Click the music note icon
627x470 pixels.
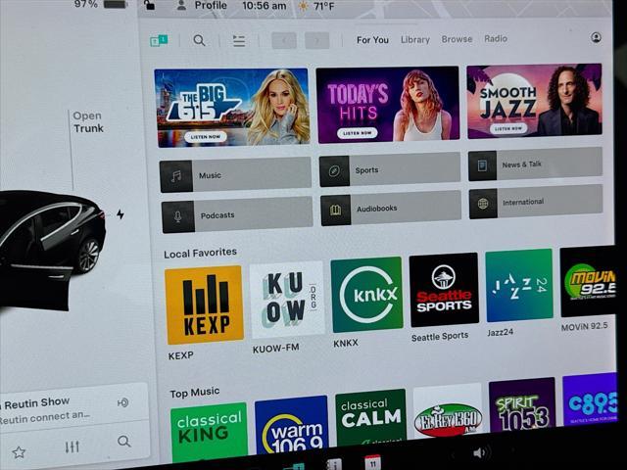176,176
